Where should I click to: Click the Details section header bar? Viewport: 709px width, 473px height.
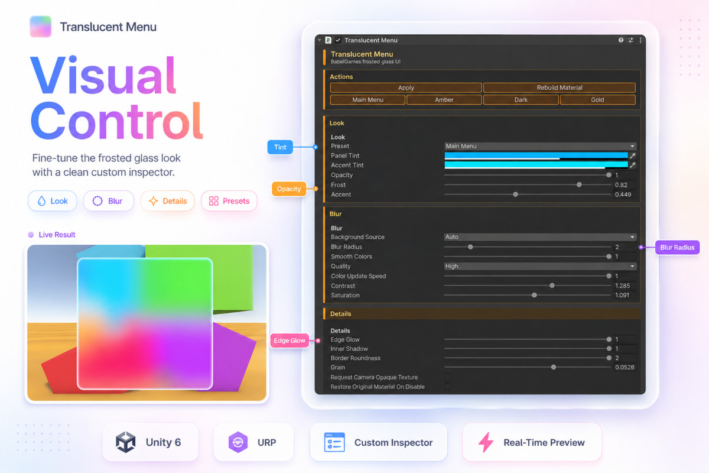pos(482,314)
